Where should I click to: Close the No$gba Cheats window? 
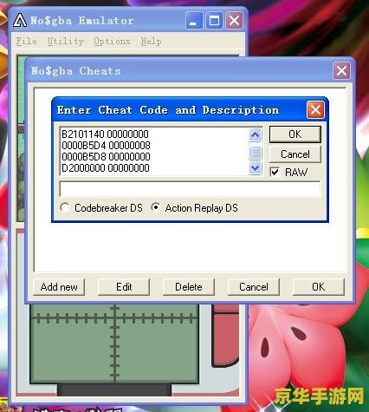pyautogui.click(x=341, y=70)
